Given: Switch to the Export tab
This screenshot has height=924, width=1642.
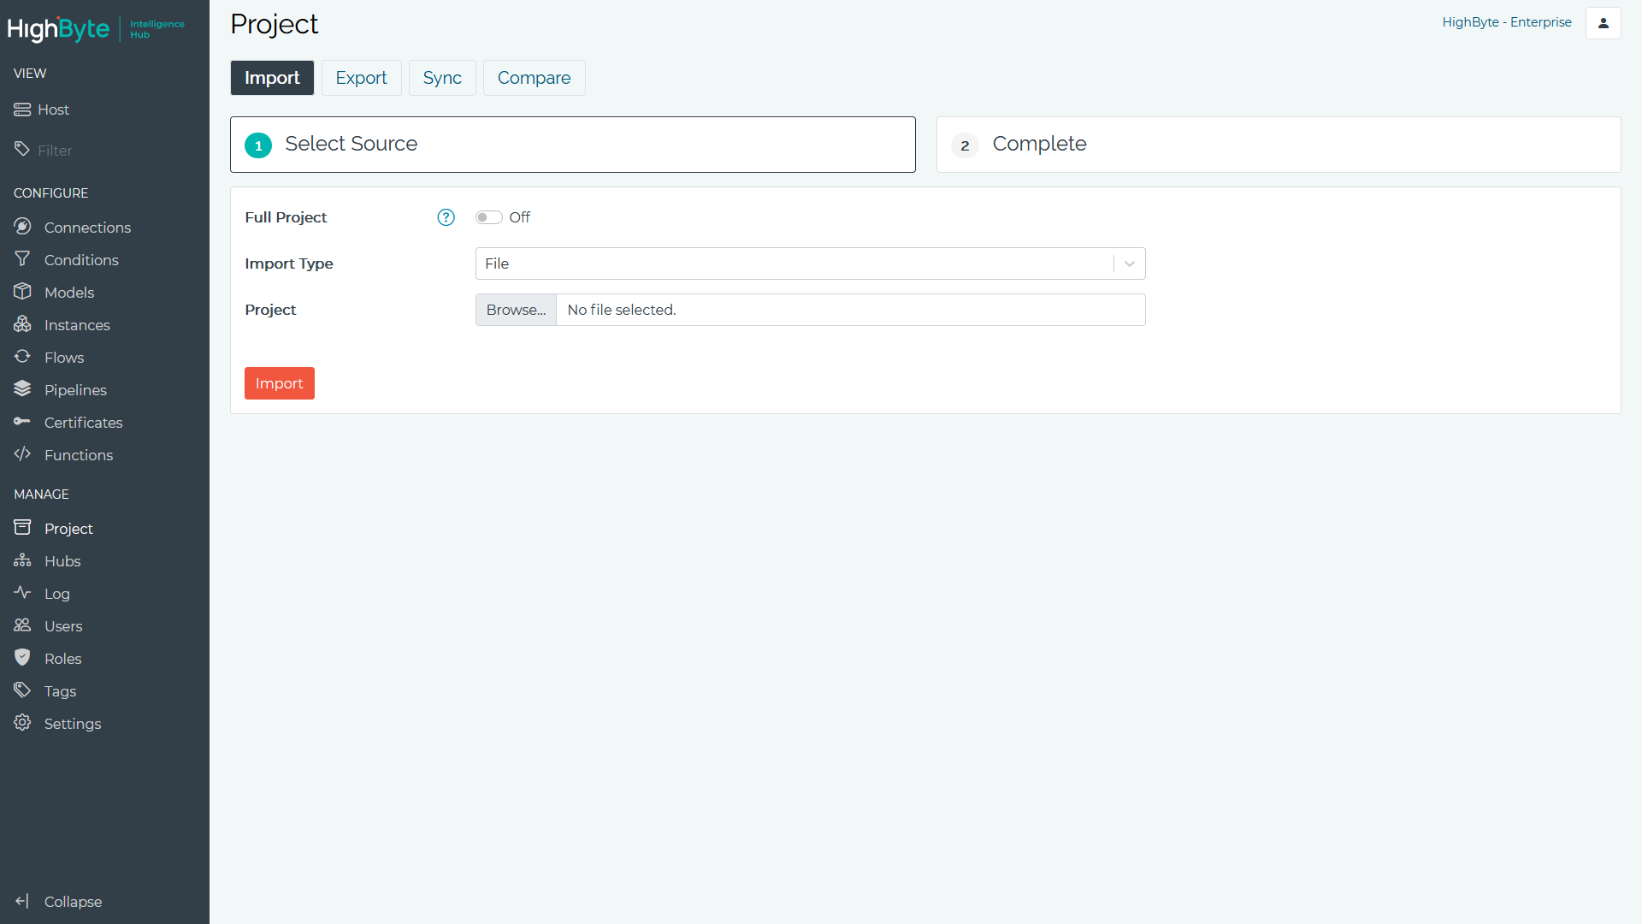Looking at the screenshot, I should pyautogui.click(x=361, y=78).
